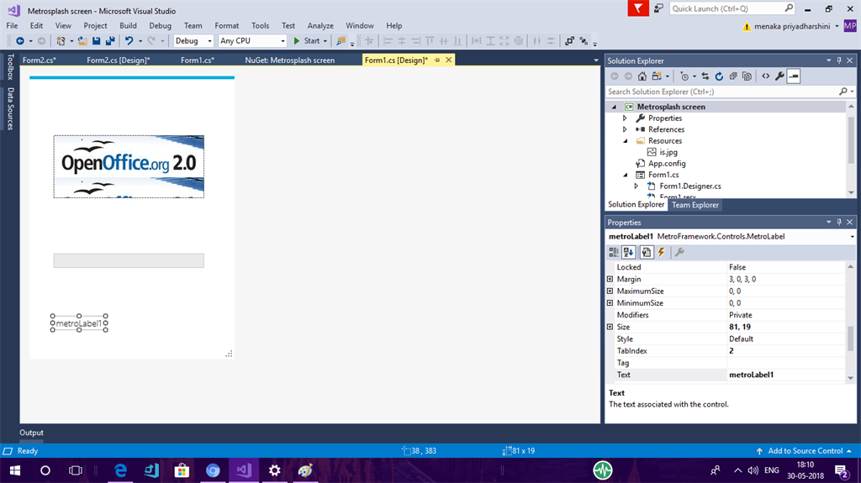Undo the last action with the undo arrow
The width and height of the screenshot is (861, 483).
coord(129,40)
